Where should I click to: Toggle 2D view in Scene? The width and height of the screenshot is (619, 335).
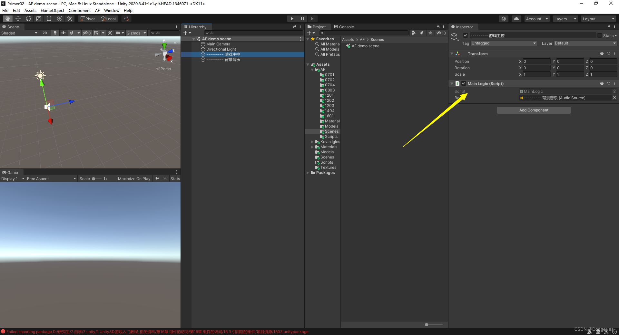point(45,33)
